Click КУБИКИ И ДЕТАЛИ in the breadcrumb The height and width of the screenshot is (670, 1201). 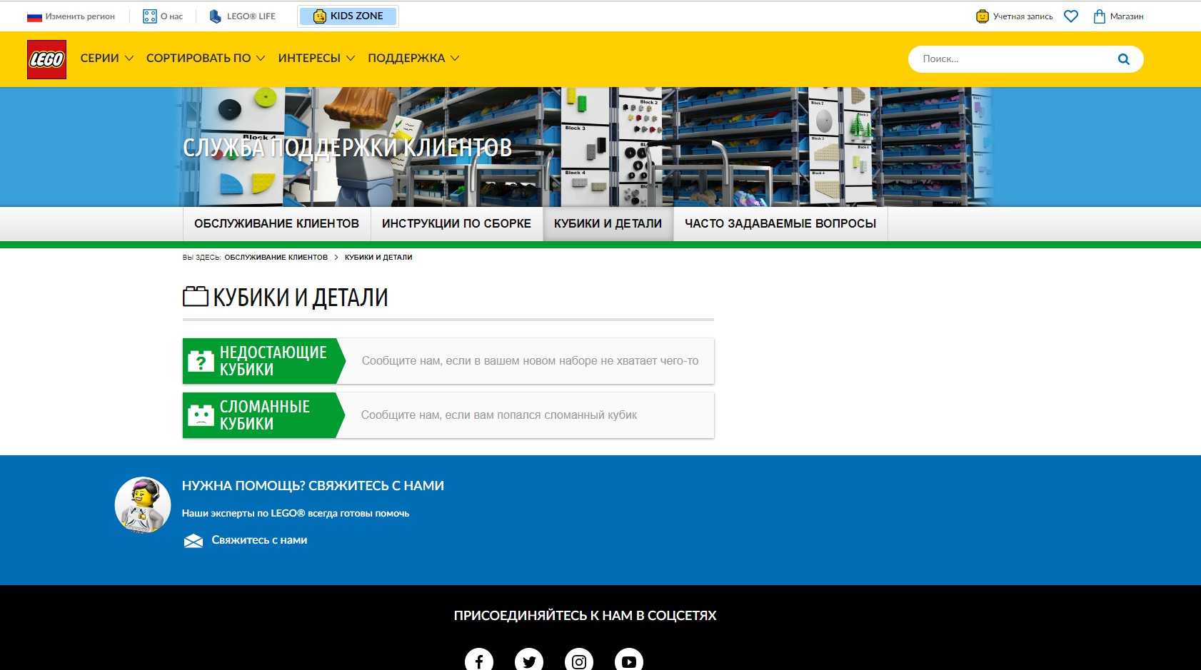point(378,258)
